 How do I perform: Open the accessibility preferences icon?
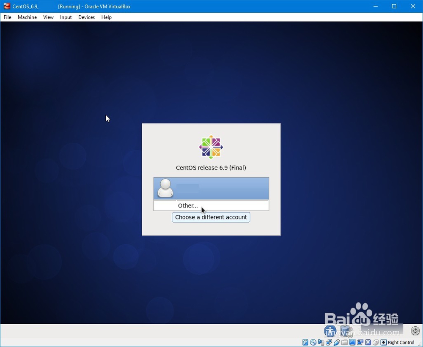[x=330, y=331]
